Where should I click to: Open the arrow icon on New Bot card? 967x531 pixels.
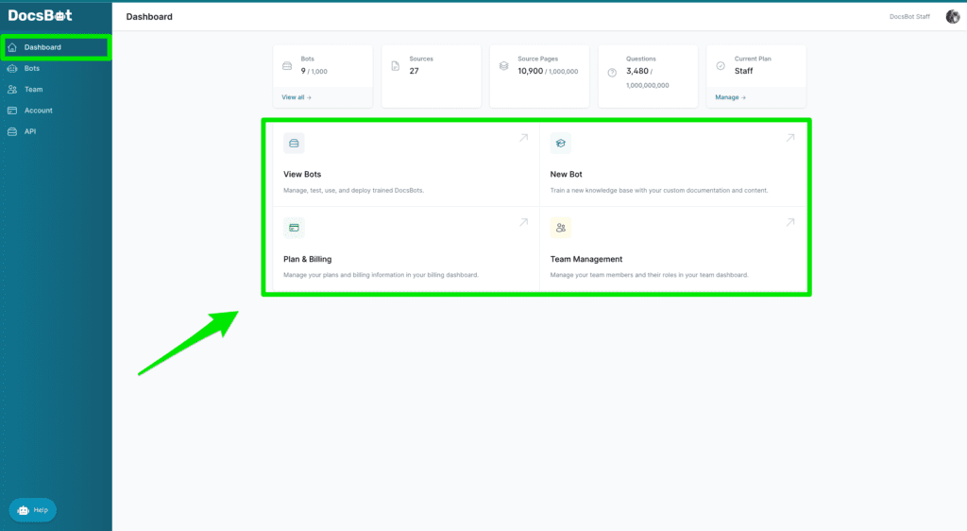[x=789, y=139]
